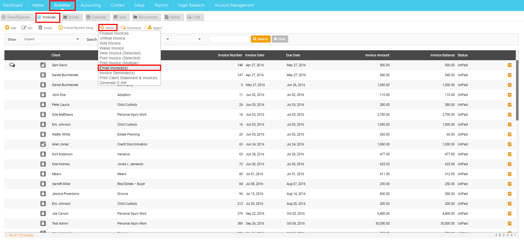The width and height of the screenshot is (524, 240).
Task: Sort by Invoice Amount column header
Action: [377, 55]
